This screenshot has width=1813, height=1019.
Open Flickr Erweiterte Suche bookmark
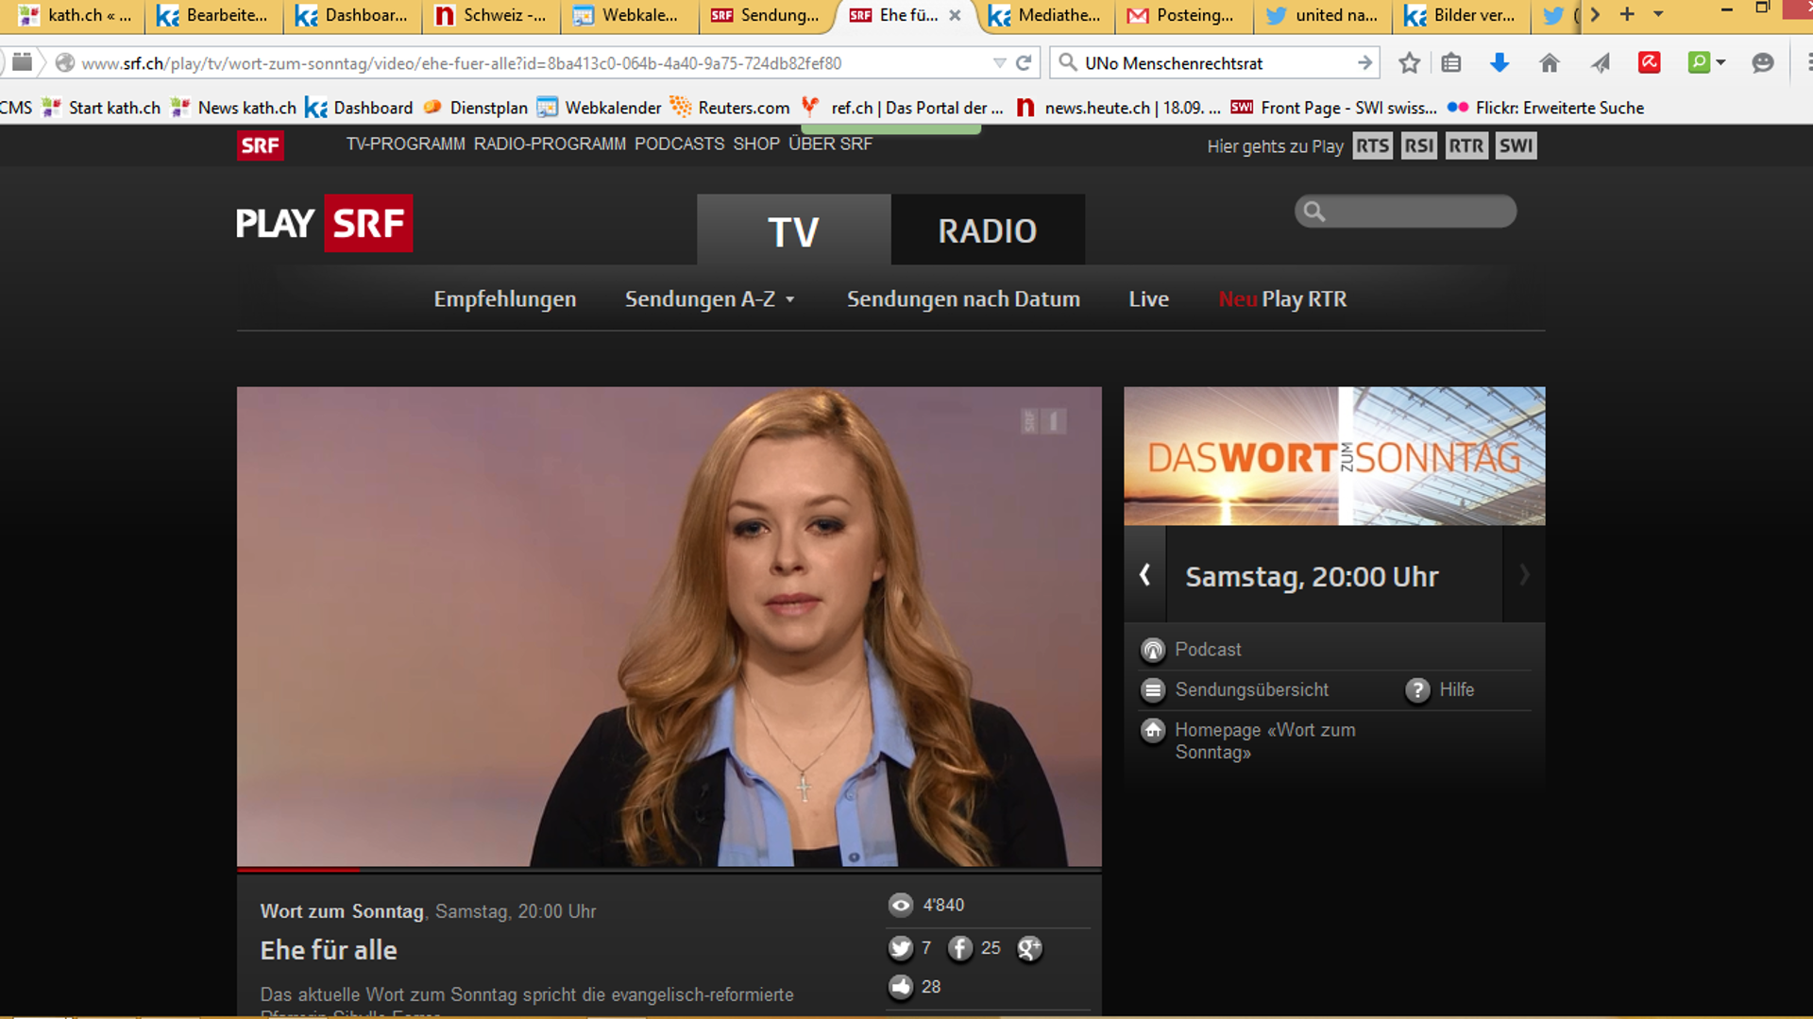pos(1546,108)
